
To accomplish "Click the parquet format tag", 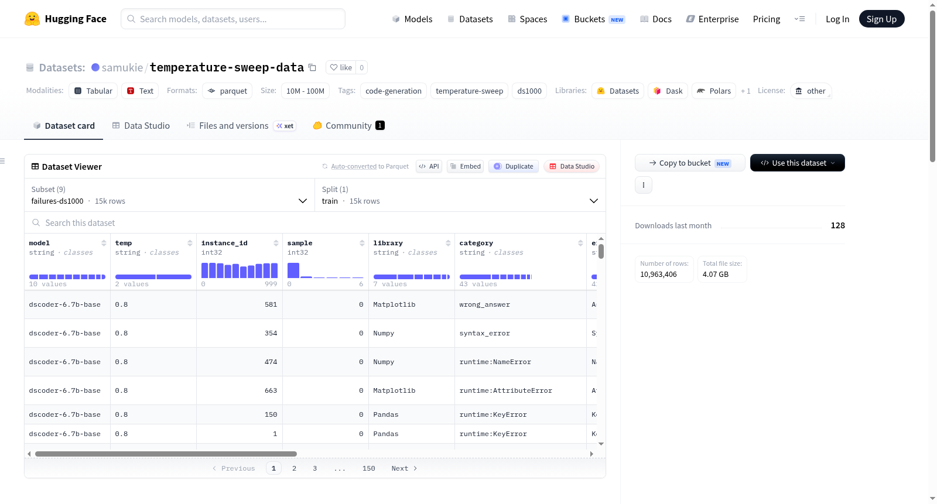I will (x=227, y=91).
